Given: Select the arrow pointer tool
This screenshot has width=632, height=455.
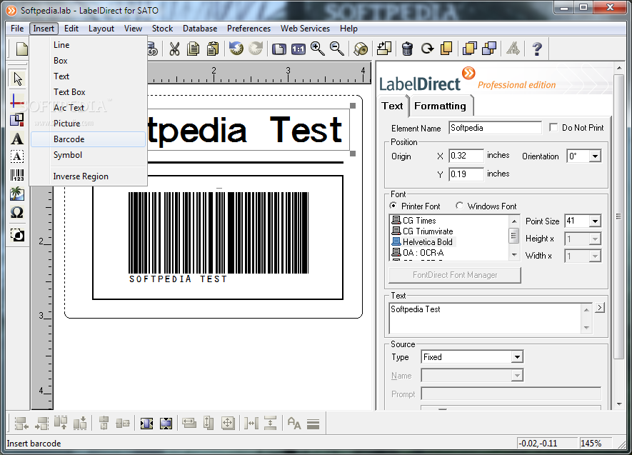Looking at the screenshot, I should click(x=17, y=79).
